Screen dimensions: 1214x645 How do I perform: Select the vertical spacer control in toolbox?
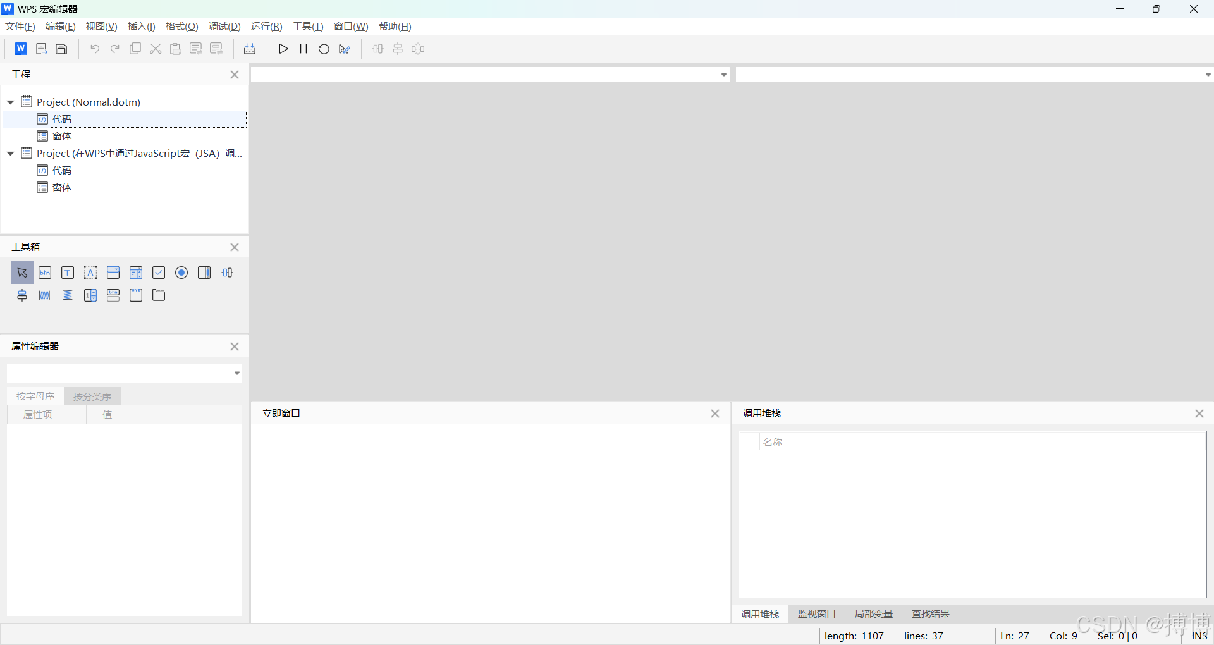tap(68, 295)
